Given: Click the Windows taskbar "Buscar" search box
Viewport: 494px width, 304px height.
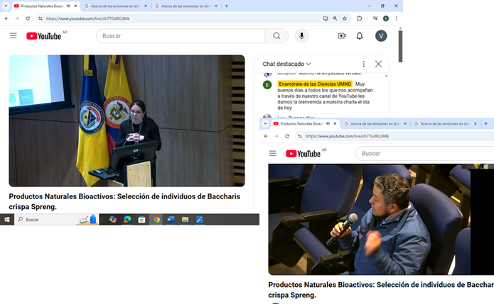Looking at the screenshot, I should [50, 220].
